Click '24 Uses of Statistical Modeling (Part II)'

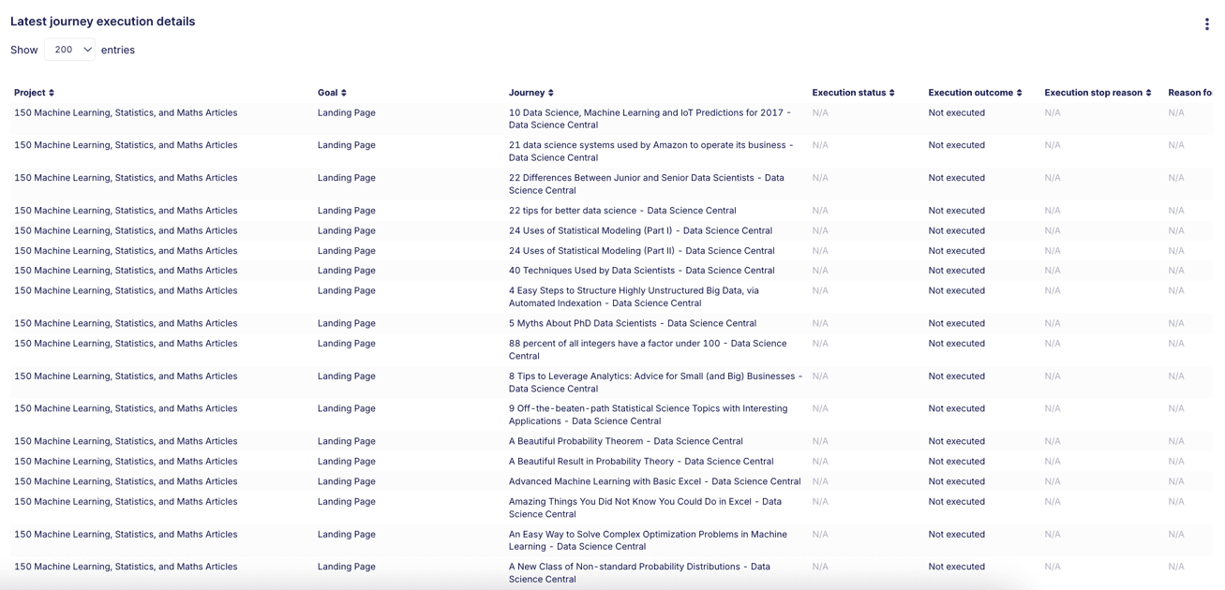641,251
